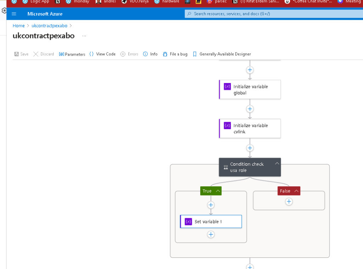The width and height of the screenshot is (363, 269).
Task: Click the Generally Available Designer bookmark icon
Action: (x=195, y=54)
